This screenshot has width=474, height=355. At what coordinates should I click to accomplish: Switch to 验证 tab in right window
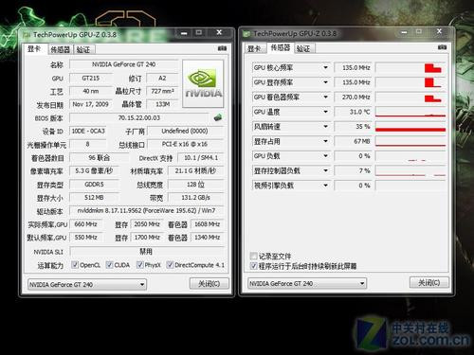[303, 48]
